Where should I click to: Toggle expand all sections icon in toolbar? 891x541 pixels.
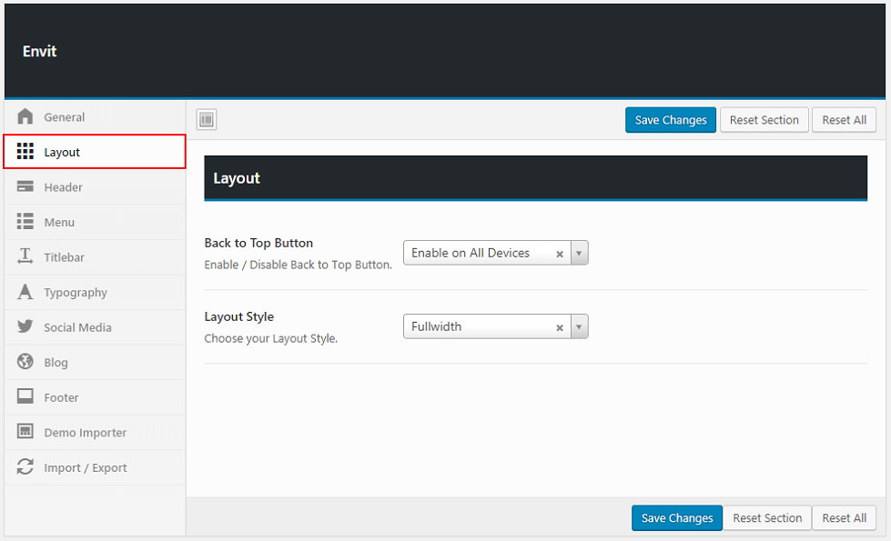coord(207,120)
